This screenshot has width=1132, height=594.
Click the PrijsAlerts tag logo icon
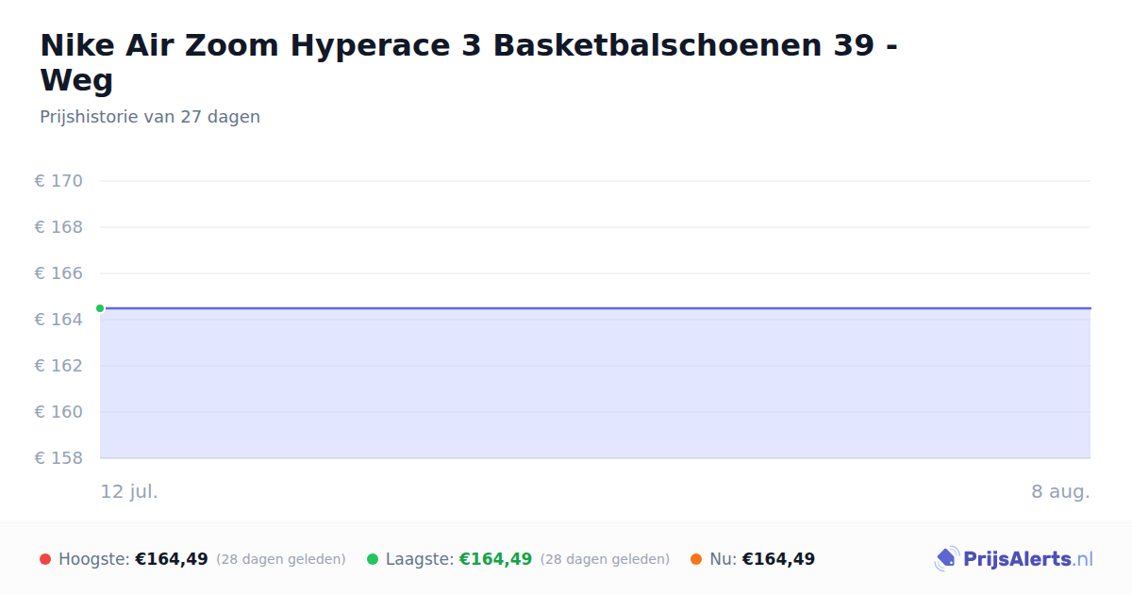(x=946, y=559)
